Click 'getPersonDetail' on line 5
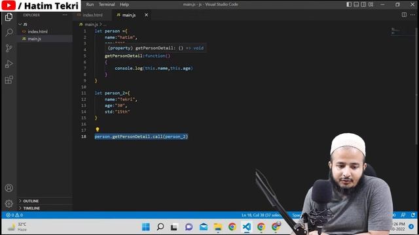The width and height of the screenshot is (419, 235). click(124, 56)
